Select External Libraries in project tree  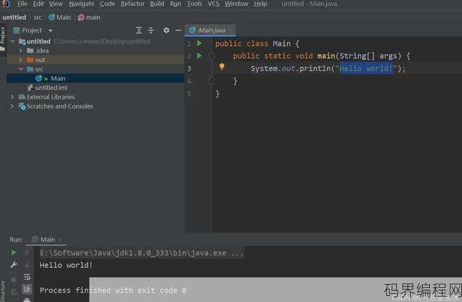click(x=95, y=97)
